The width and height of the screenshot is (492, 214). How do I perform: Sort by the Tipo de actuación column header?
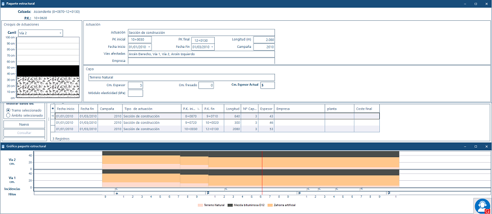click(x=152, y=109)
